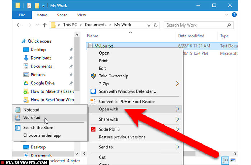Refresh the My Work folder

156,25
